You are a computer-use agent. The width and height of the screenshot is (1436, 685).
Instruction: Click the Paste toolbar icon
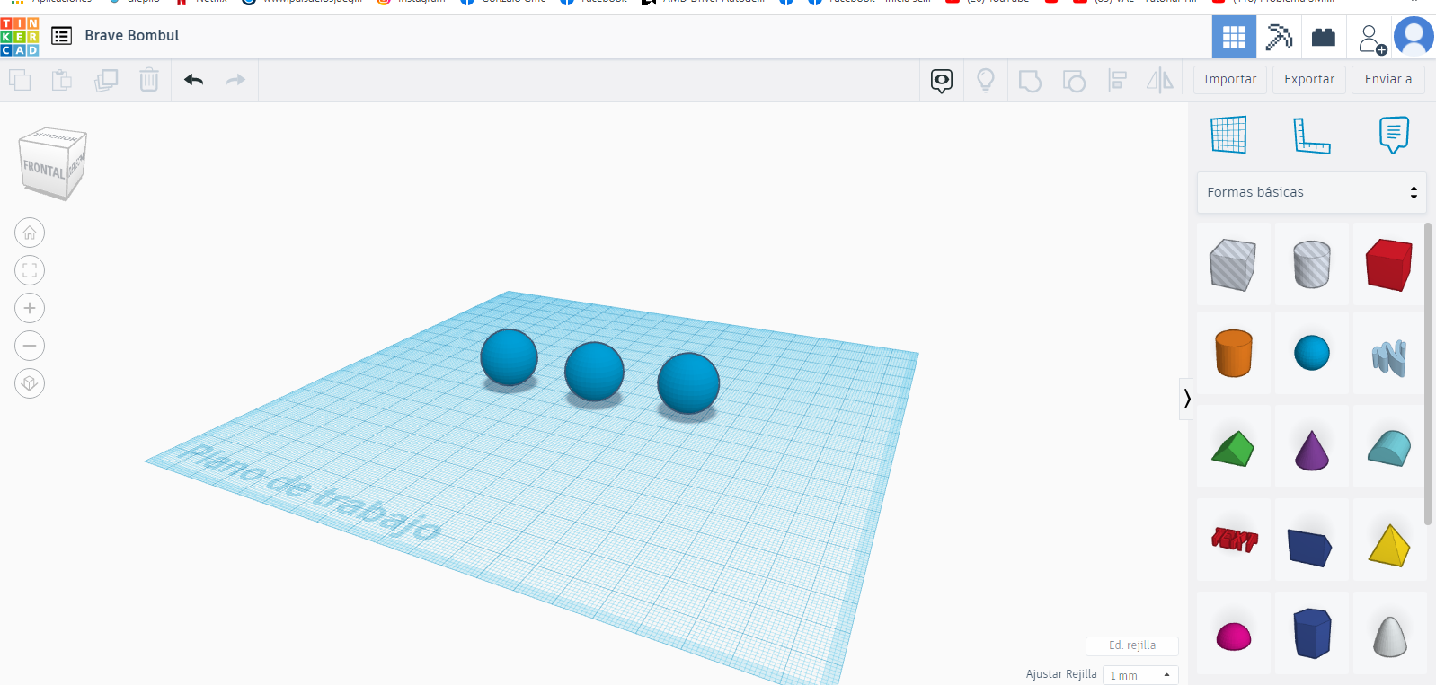coord(61,80)
